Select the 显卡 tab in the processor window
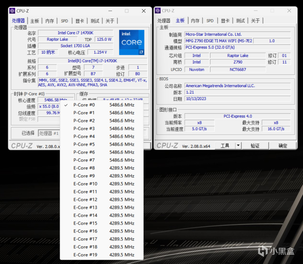The height and width of the screenshot is (264, 303). tap(80, 21)
